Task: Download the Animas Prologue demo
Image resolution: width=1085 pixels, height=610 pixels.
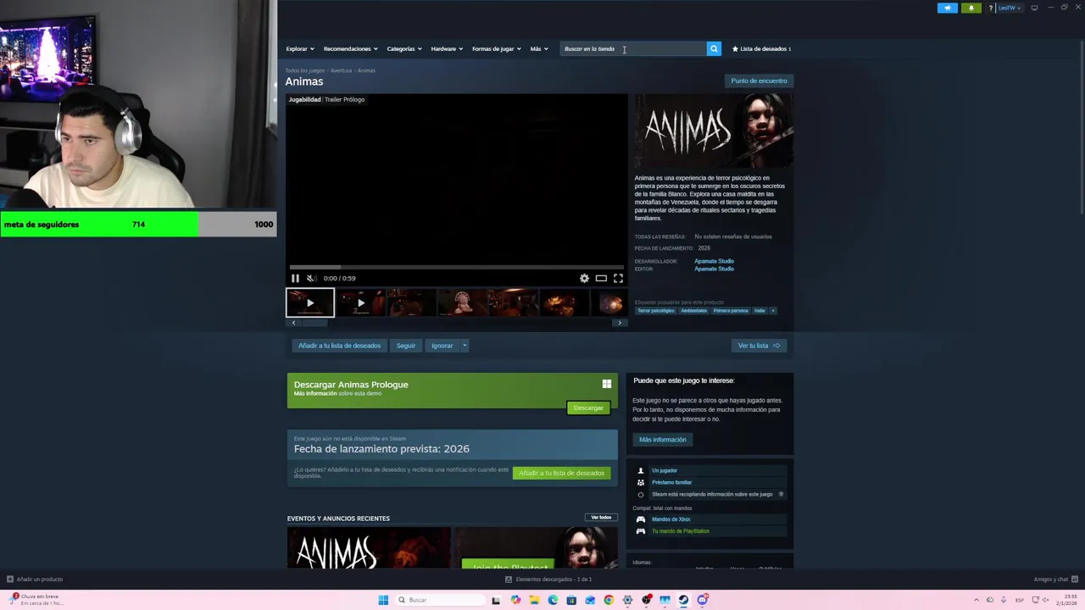Action: click(588, 408)
